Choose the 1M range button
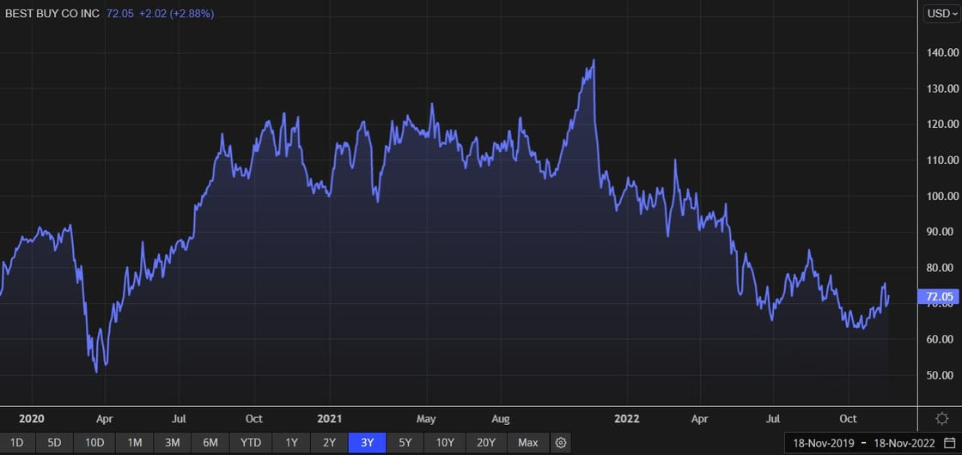Viewport: 962px width, 455px height. (135, 443)
